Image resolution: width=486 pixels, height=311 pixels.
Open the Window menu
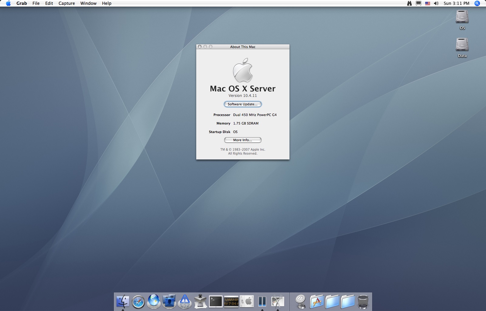pos(88,3)
